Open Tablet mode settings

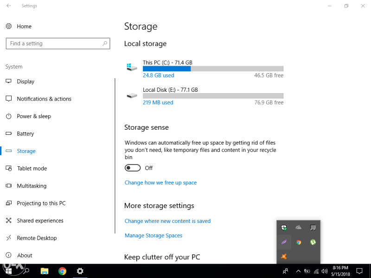tap(32, 168)
